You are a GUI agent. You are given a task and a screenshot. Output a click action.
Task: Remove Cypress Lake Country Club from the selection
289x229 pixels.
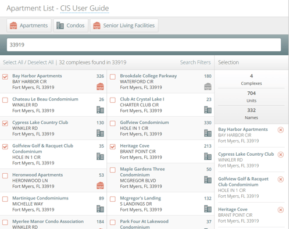tap(280, 155)
